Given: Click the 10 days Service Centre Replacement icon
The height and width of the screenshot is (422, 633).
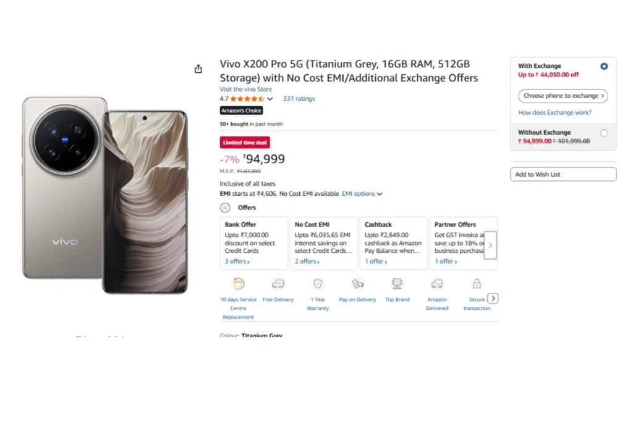Looking at the screenshot, I should 238,284.
